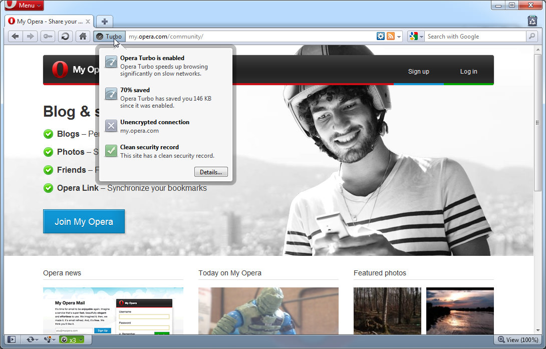Click the RSS feed icon in address bar
This screenshot has width=546, height=349.
click(390, 37)
